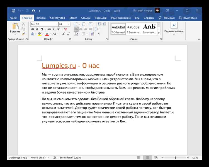The height and width of the screenshot is (167, 209).
Task: Toggle paragraph marks visibility ¶
Action: click(x=99, y=34)
